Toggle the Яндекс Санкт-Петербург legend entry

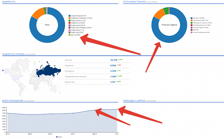tap(80, 27)
